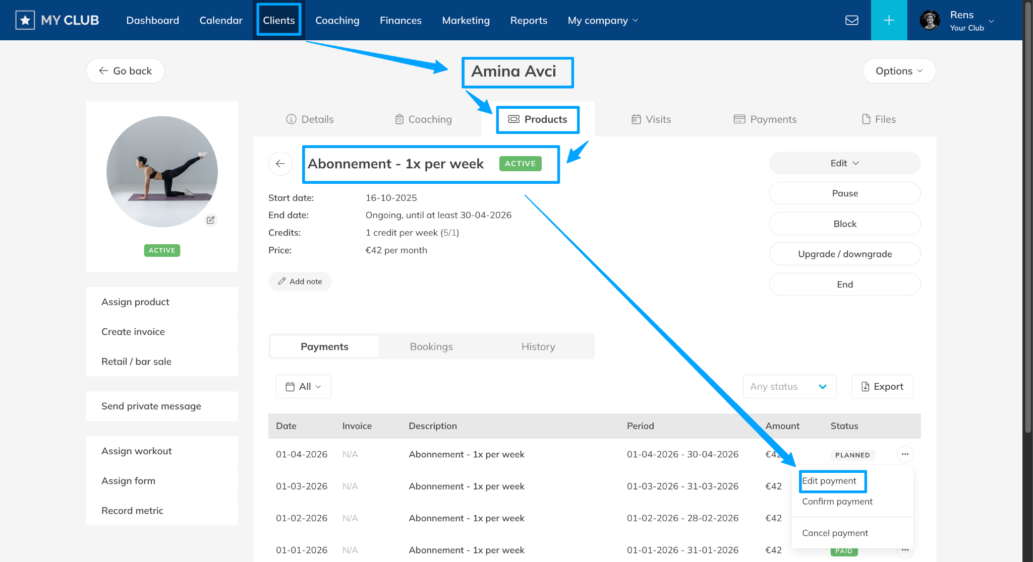Open the All date filter dropdown
Screen dimensions: 1033x562
click(304, 387)
